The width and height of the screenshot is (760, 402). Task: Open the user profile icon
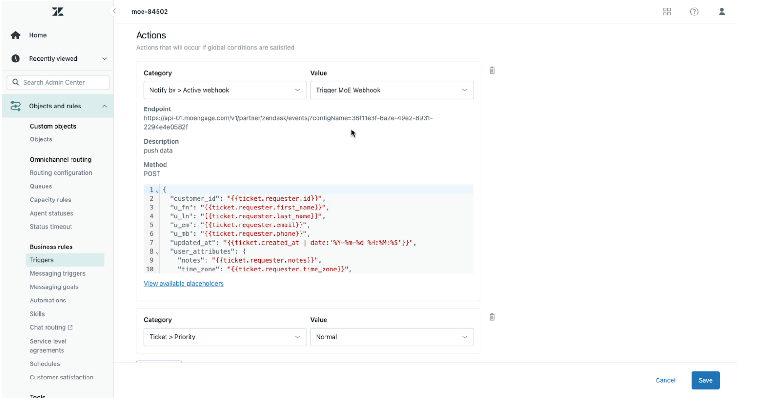coord(722,12)
